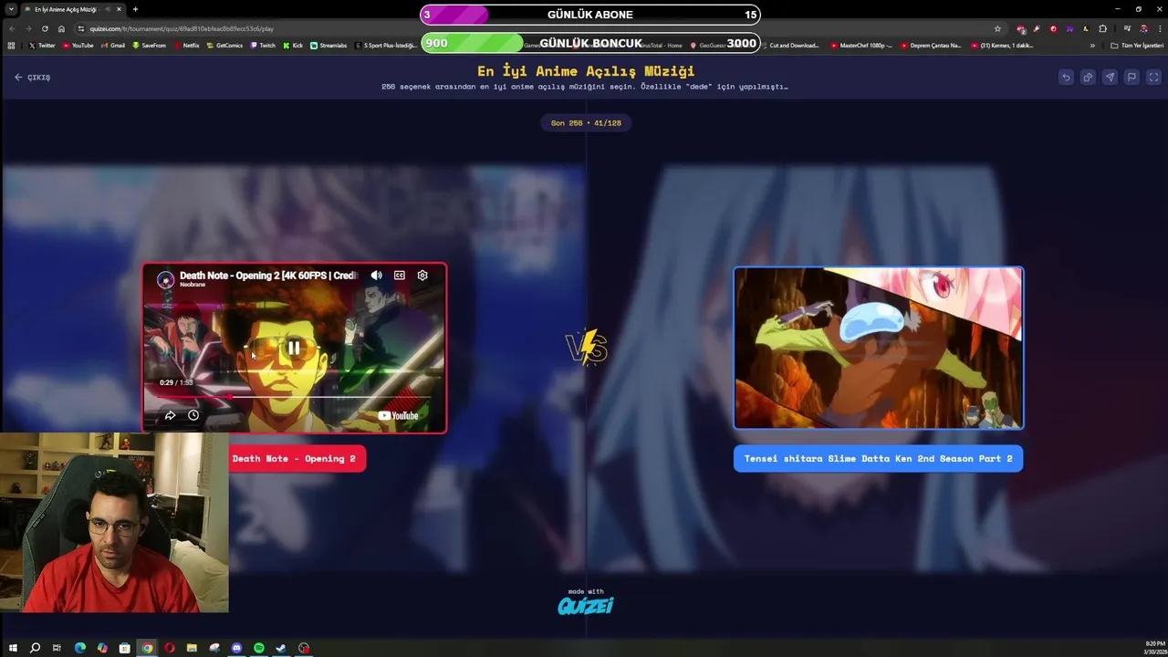Close the En İyi Anime Açılış Müziği tab
This screenshot has width=1168, height=657.
(119, 9)
